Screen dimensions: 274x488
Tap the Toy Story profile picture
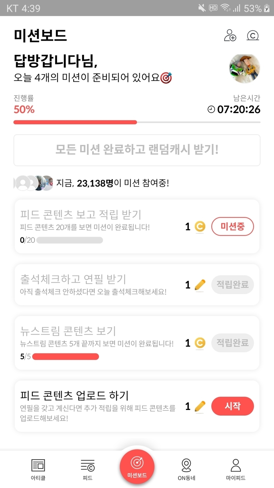tap(244, 69)
